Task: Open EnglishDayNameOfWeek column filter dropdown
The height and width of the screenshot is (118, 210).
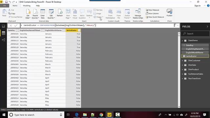Action: 43,30
